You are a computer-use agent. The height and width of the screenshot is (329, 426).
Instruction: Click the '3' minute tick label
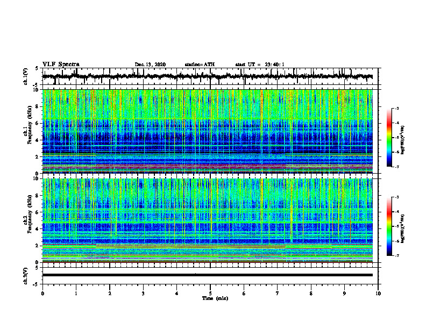point(143,294)
